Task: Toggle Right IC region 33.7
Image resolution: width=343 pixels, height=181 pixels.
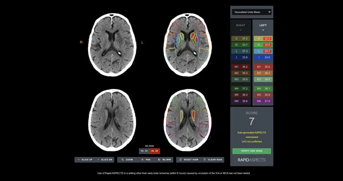Action: point(241,45)
